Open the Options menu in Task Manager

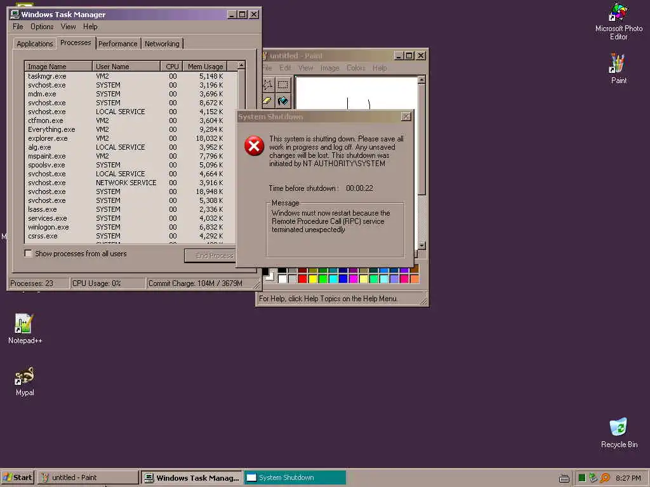tap(42, 27)
